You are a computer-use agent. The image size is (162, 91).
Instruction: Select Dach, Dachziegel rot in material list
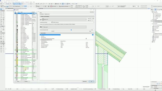click(26, 50)
